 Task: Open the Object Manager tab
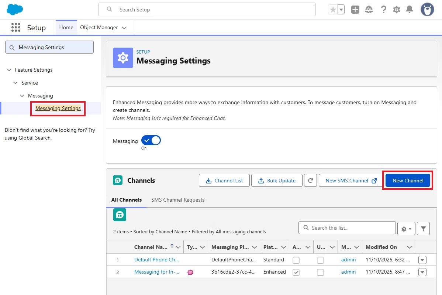pyautogui.click(x=99, y=27)
